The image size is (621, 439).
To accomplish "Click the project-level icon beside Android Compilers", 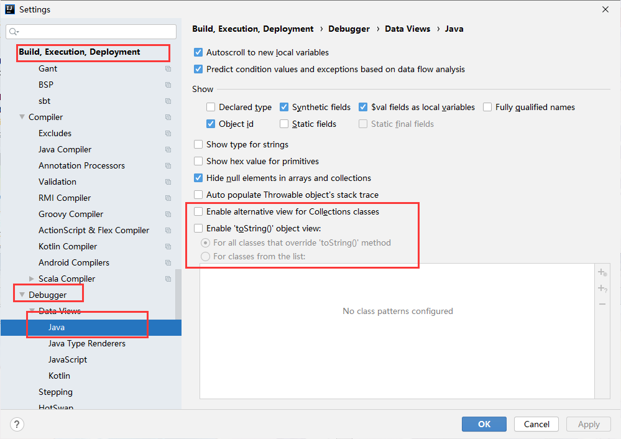I will pos(168,262).
